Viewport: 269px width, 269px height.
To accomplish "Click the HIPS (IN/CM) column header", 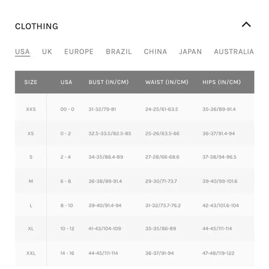I will point(222,82).
